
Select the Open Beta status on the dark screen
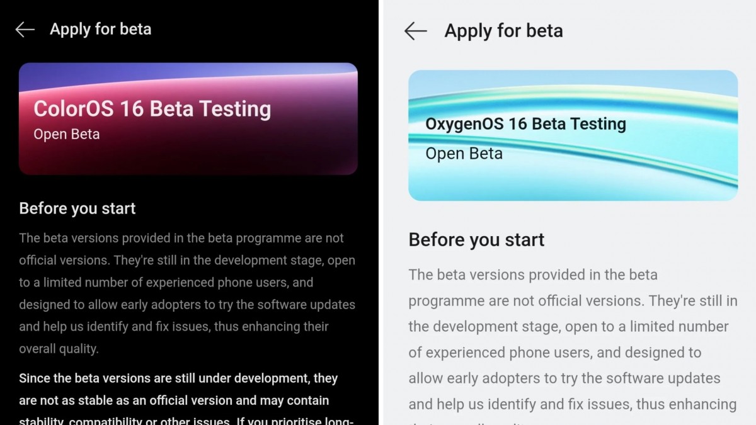click(x=66, y=134)
